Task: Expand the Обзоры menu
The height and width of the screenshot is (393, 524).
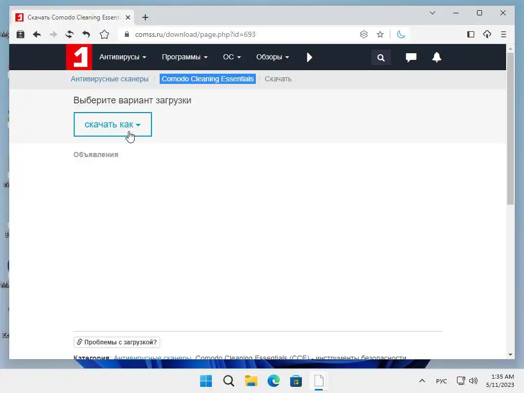Action: click(272, 57)
